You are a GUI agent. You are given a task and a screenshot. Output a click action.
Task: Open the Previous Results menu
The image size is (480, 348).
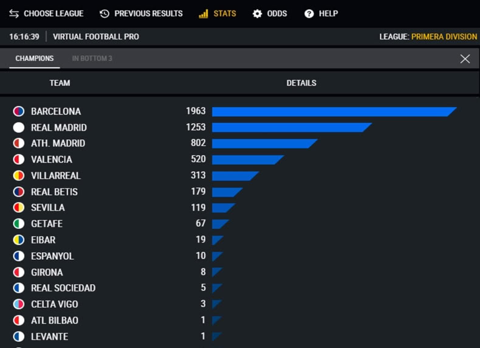tap(141, 13)
